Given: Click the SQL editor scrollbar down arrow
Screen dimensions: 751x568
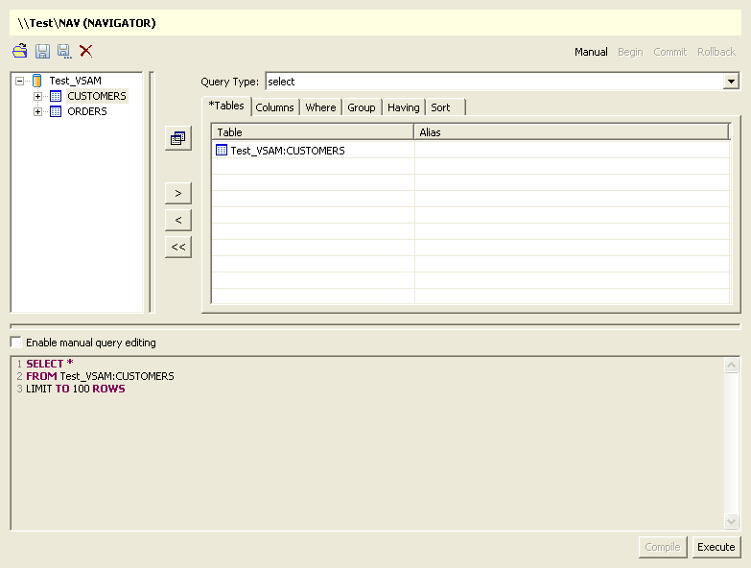Looking at the screenshot, I should 732,521.
